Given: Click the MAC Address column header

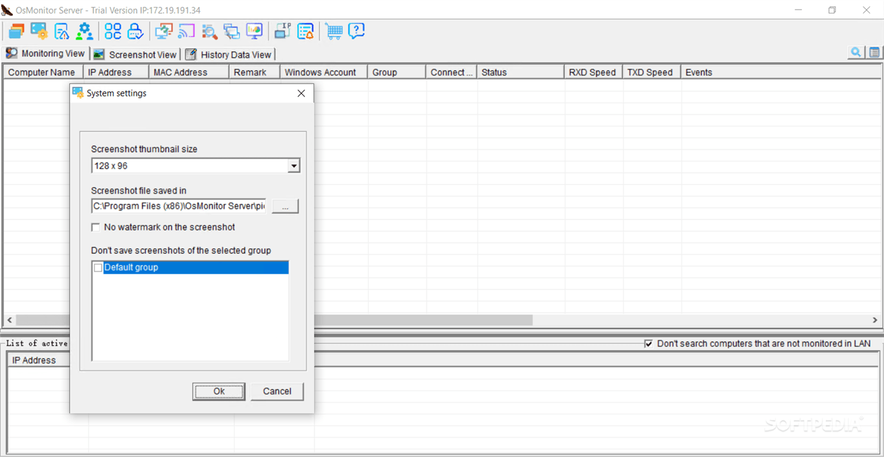Looking at the screenshot, I should (x=189, y=72).
